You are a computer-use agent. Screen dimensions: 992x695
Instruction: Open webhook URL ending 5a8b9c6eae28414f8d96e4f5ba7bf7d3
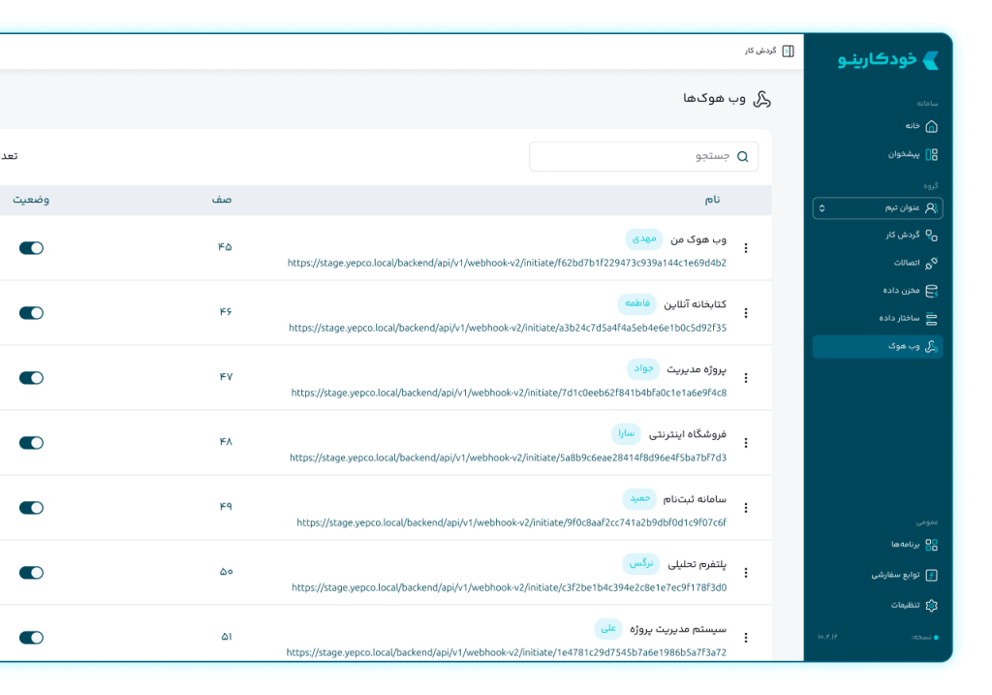click(x=508, y=458)
